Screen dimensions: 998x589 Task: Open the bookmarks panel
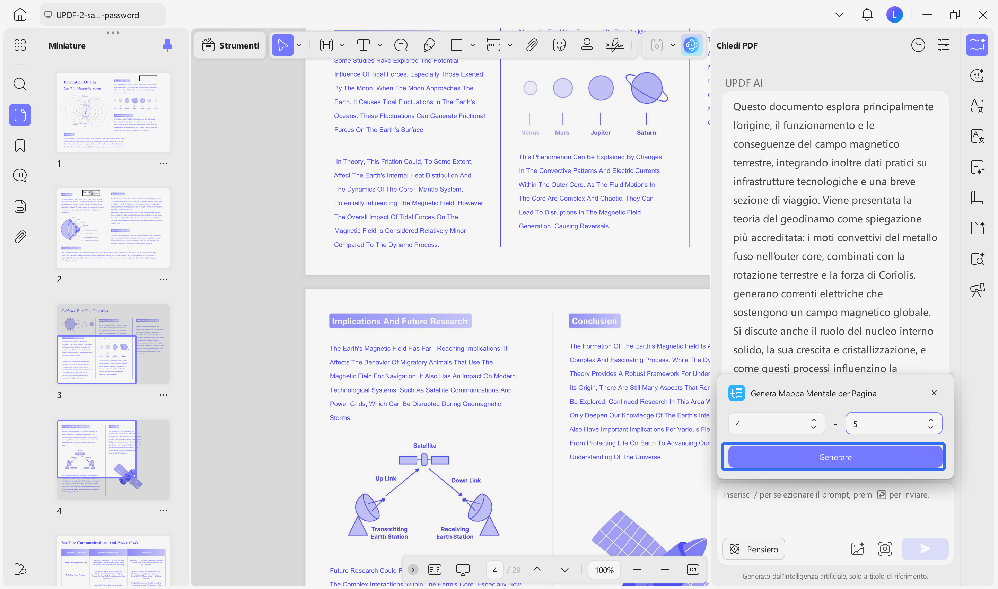pyautogui.click(x=20, y=146)
